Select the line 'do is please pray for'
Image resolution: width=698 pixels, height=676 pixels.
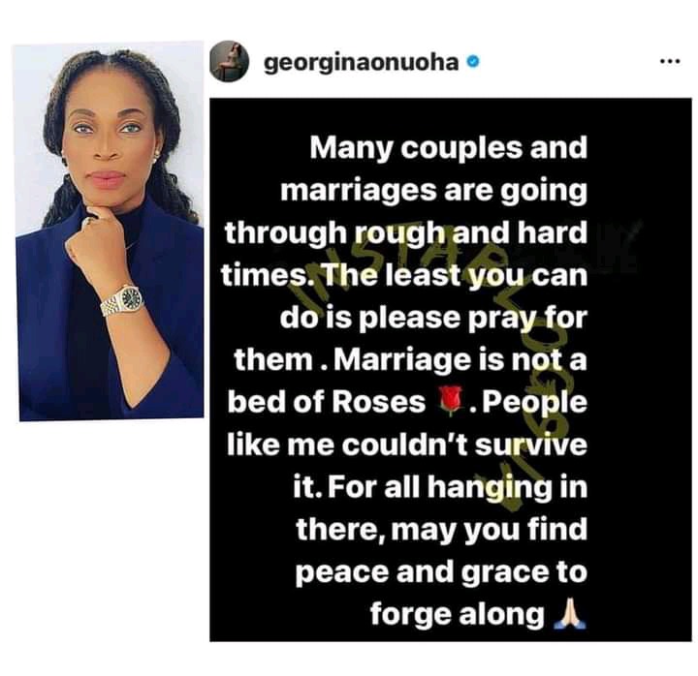click(x=433, y=318)
